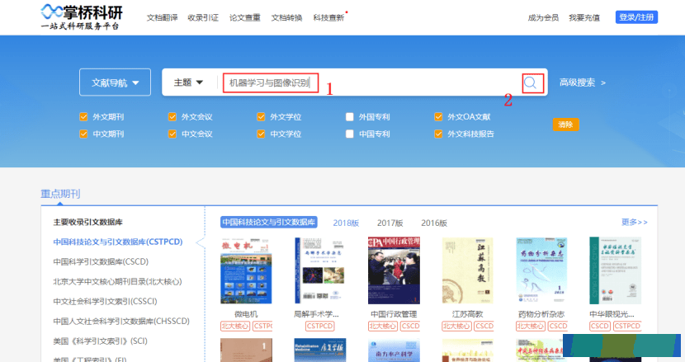Select 中文社会科学引文索引(CSSCI) in sidebar

105,301
